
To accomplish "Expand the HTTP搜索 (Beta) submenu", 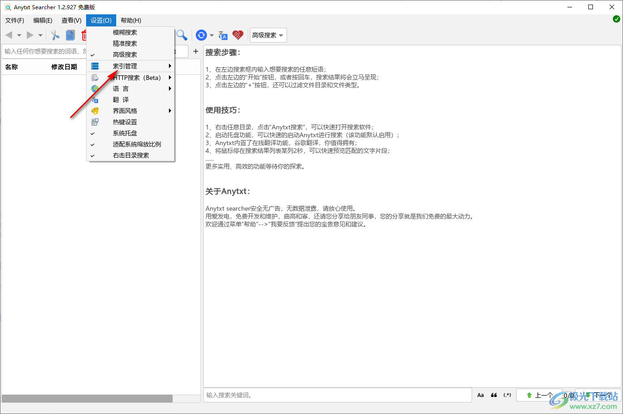I will 131,78.
